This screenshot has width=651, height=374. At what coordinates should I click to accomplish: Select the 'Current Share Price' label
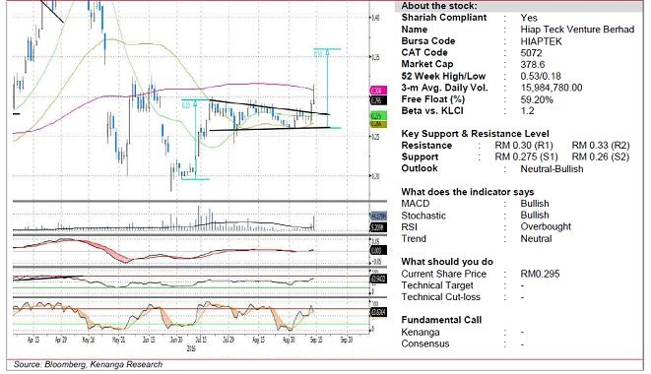coord(444,274)
